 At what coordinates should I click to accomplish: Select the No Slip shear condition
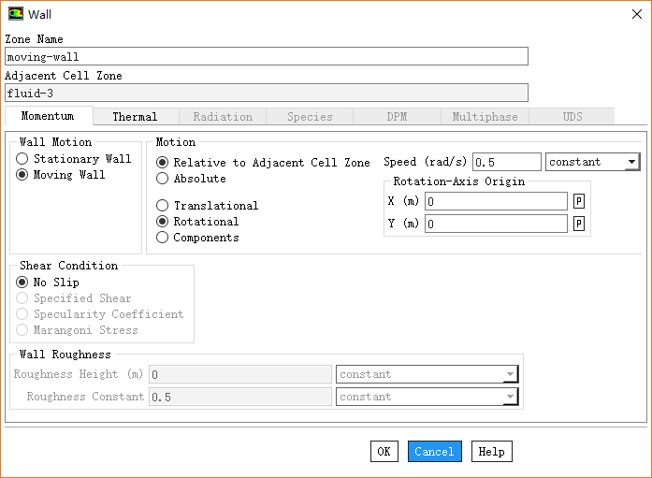pyautogui.click(x=22, y=282)
